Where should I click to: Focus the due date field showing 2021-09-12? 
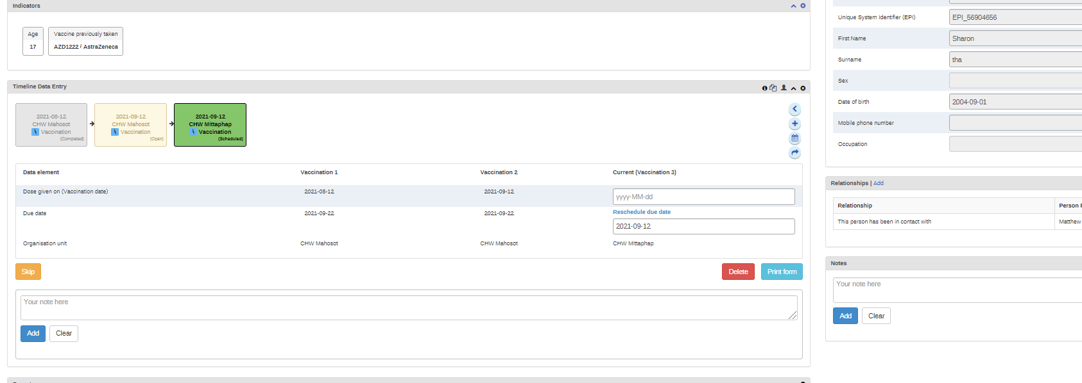click(x=703, y=226)
